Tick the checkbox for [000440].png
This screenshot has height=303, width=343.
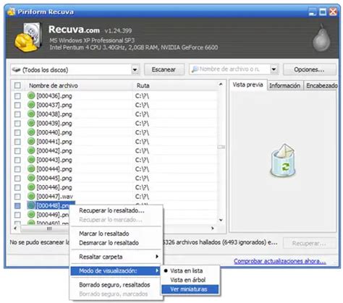tap(17, 132)
